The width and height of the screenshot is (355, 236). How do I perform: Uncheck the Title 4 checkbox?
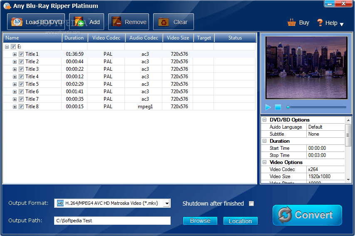(x=21, y=77)
